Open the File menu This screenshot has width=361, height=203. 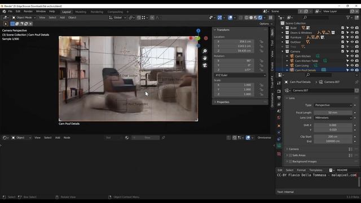(10, 11)
